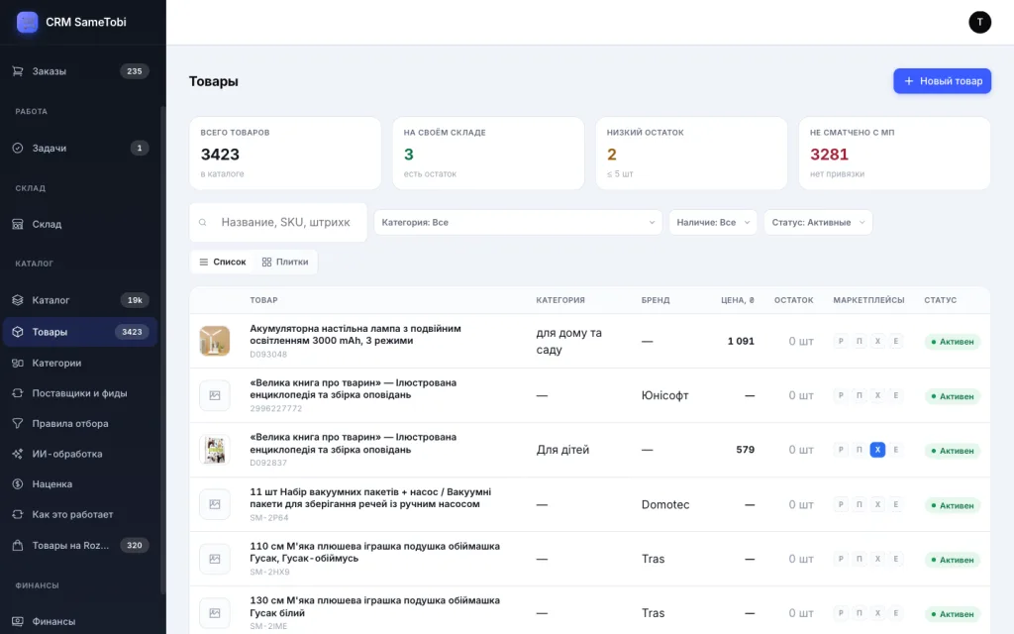
Task: Click the box icon beside Товары
Action: [18, 332]
